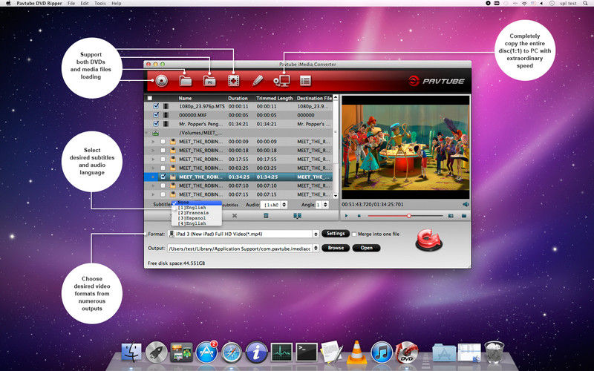Screen dimensions: 594x371
Task: Enable Merge into one file
Action: click(x=354, y=234)
